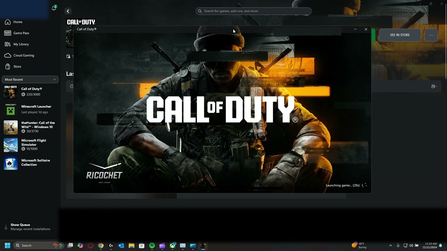Open the purple clapperboard app on taskbar

[162, 245]
